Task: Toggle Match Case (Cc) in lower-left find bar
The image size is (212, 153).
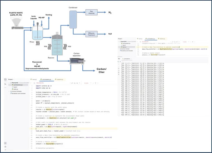Action: click(75, 83)
